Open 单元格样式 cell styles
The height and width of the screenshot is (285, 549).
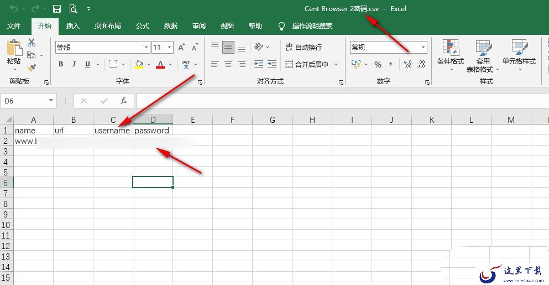click(519, 55)
